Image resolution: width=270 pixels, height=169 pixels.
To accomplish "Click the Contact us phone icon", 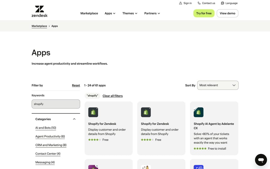I will click(x=199, y=3).
